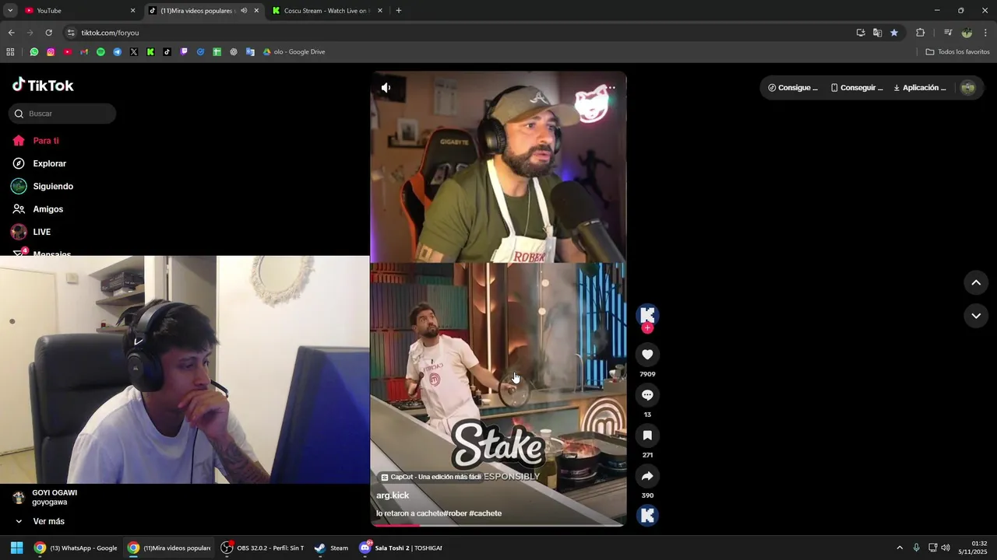Viewport: 997px width, 560px height.
Task: Click the address bar URL
Action: coord(110,33)
